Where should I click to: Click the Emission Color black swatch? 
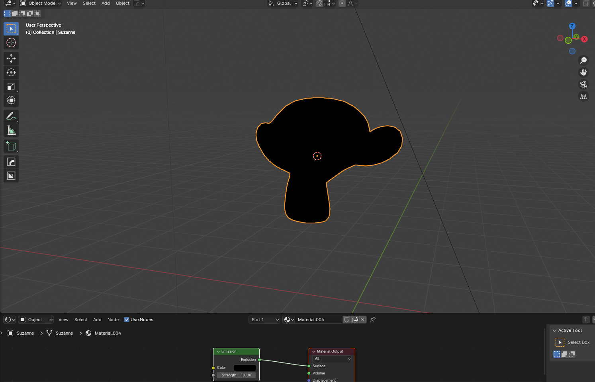(245, 368)
